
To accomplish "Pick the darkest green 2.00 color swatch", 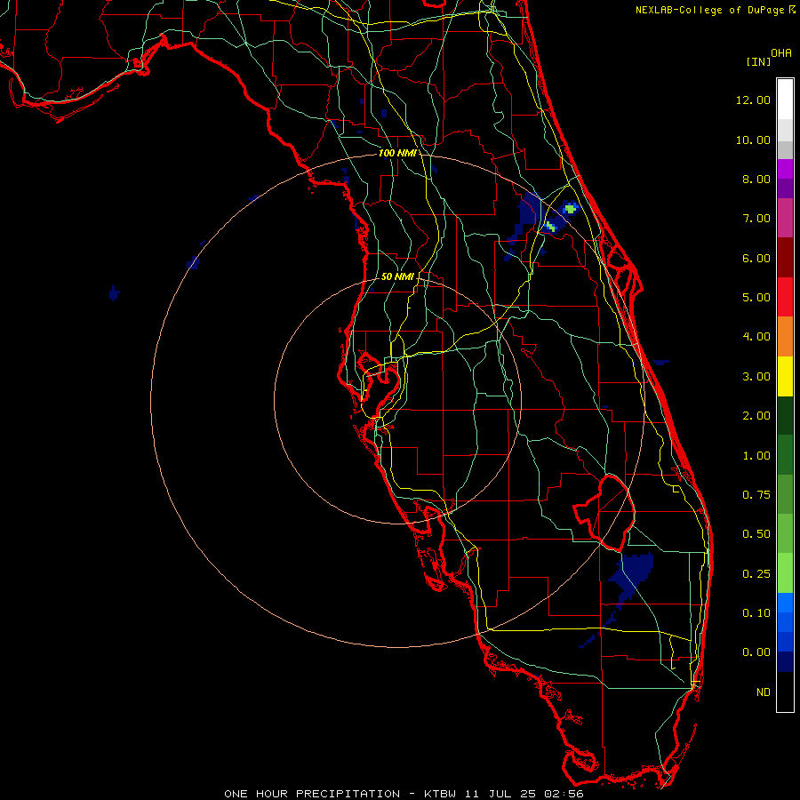I will tap(785, 415).
